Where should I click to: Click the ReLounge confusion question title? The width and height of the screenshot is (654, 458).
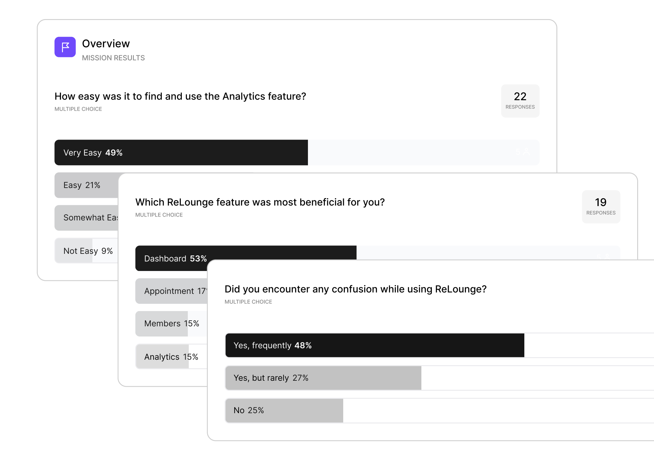356,289
